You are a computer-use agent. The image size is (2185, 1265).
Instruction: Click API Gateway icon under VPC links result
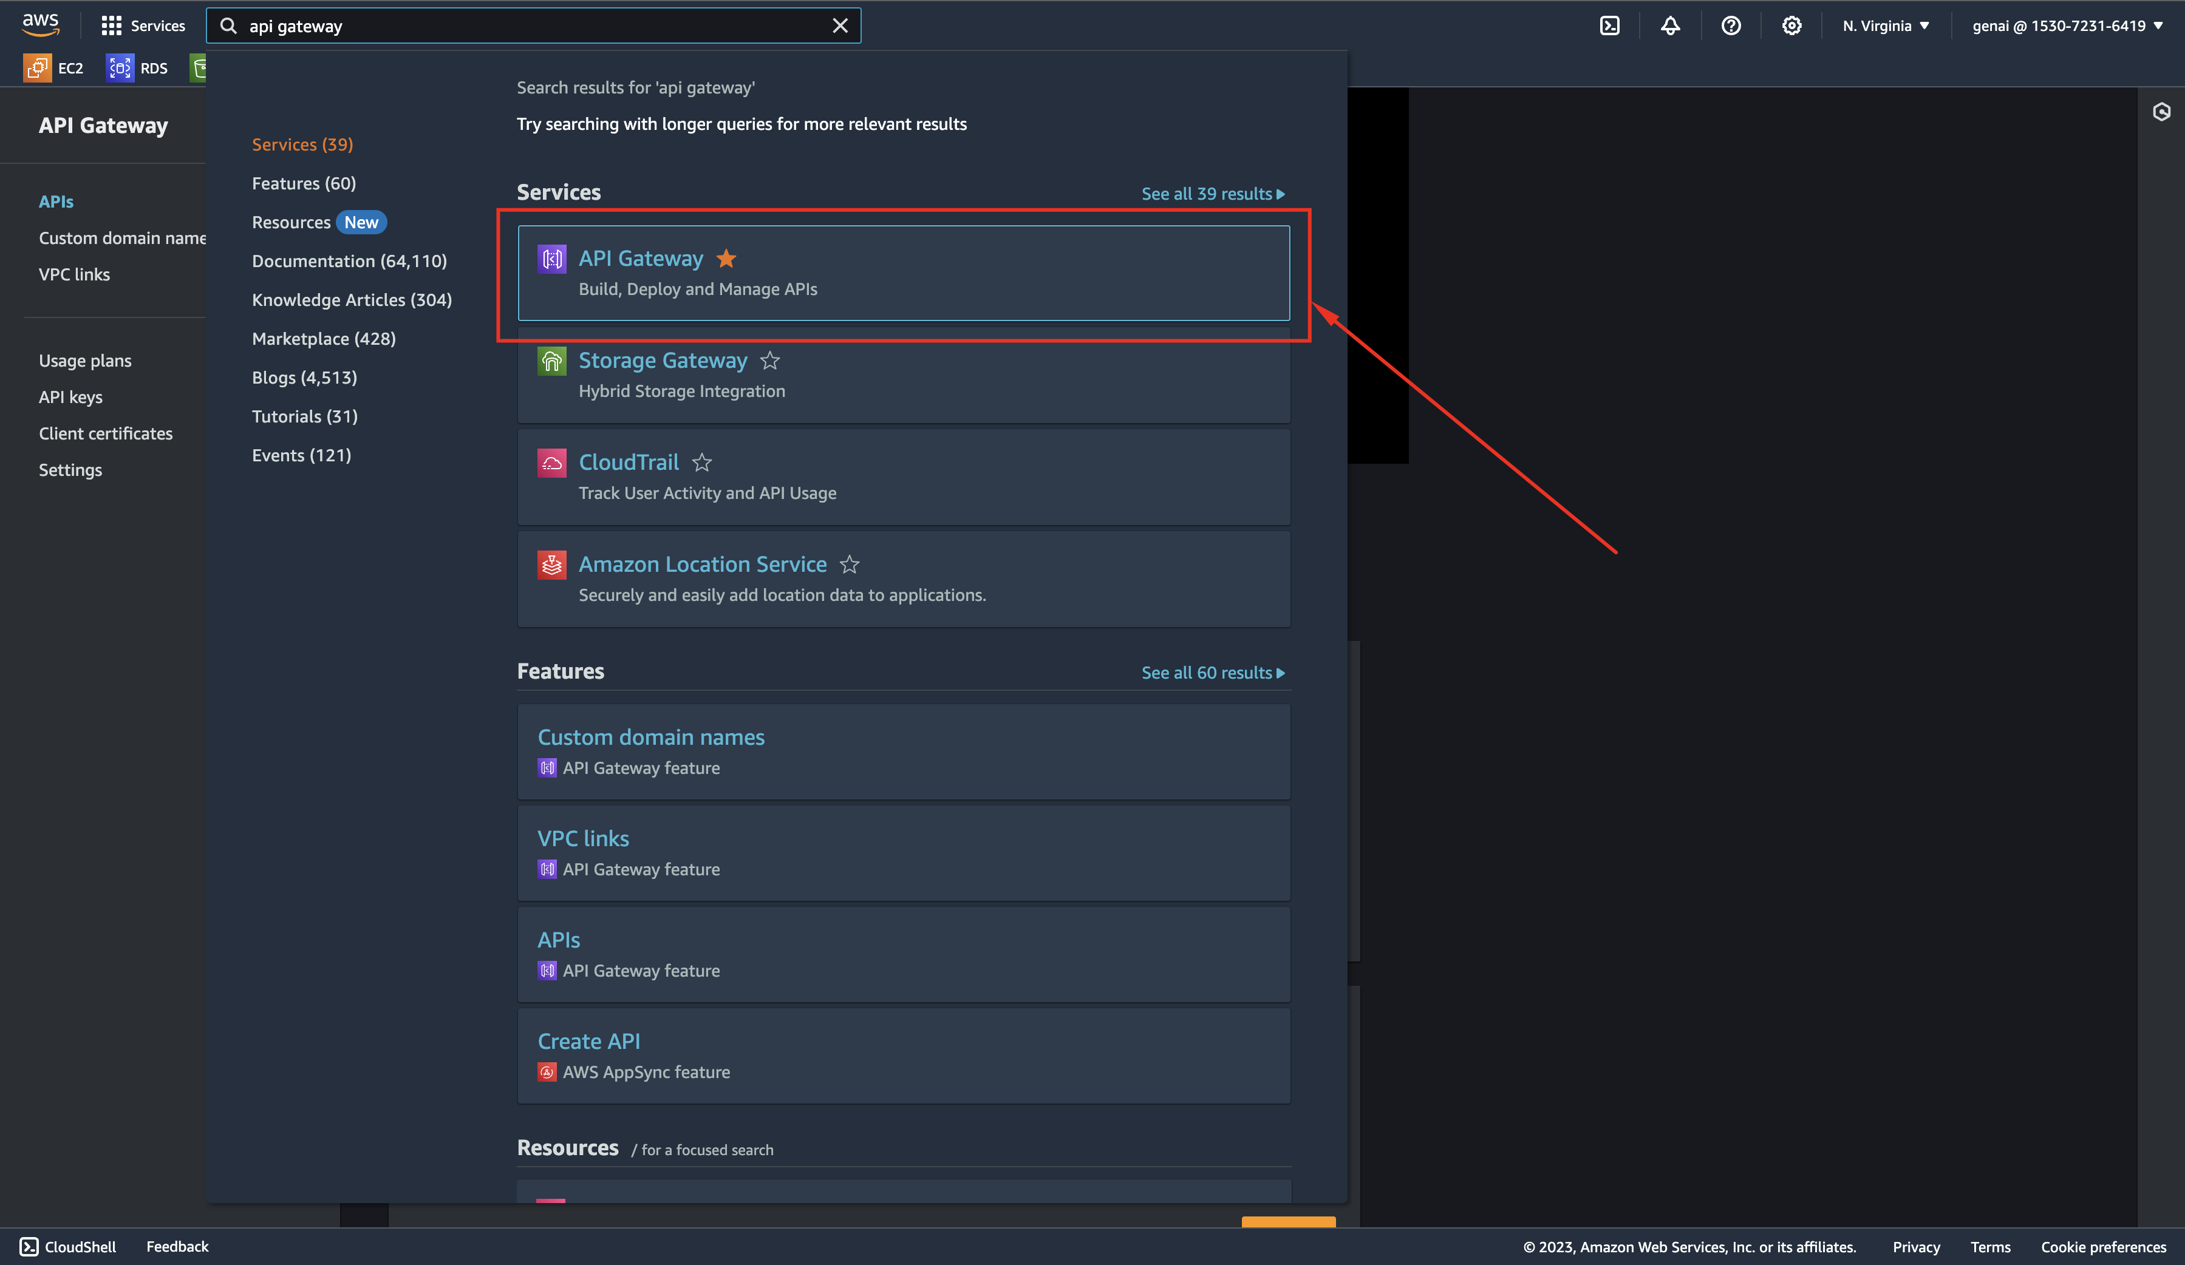coord(547,869)
